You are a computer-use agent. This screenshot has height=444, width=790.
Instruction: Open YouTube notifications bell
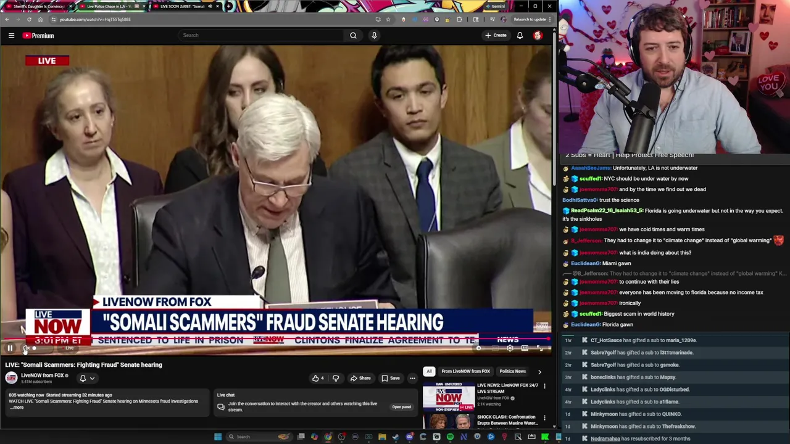pyautogui.click(x=520, y=35)
